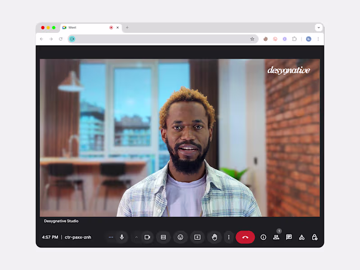Open more options three-dot menu in call bar
The height and width of the screenshot is (270, 360).
(229, 237)
